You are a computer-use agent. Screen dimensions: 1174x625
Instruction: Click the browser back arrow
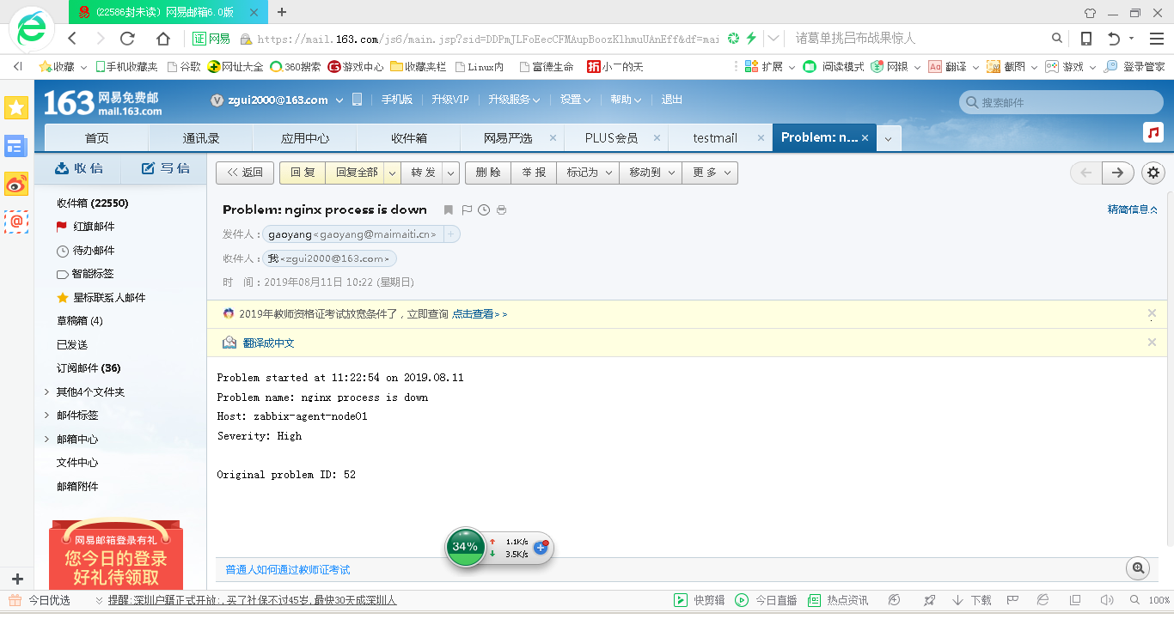72,39
